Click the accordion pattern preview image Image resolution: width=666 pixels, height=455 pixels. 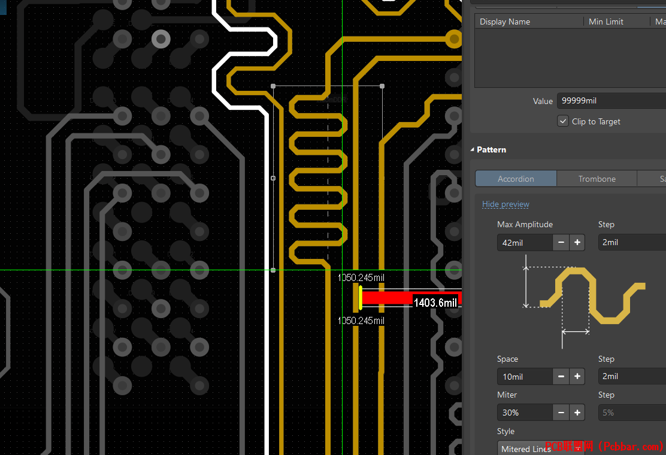[x=585, y=301]
